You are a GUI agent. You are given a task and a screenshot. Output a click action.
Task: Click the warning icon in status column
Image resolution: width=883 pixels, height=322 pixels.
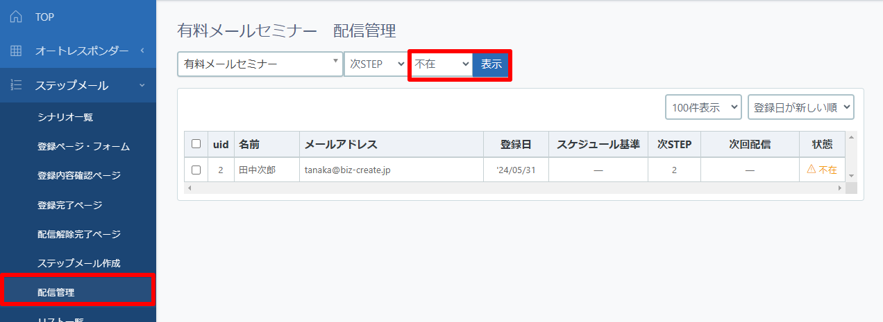[x=810, y=170]
